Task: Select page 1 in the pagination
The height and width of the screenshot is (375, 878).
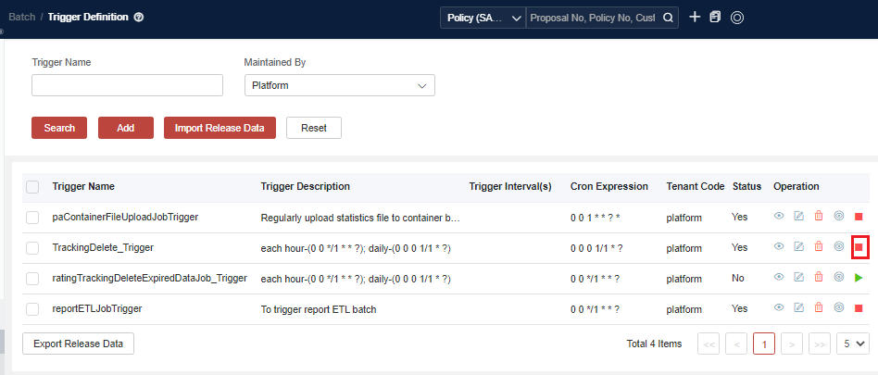Action: [x=763, y=344]
